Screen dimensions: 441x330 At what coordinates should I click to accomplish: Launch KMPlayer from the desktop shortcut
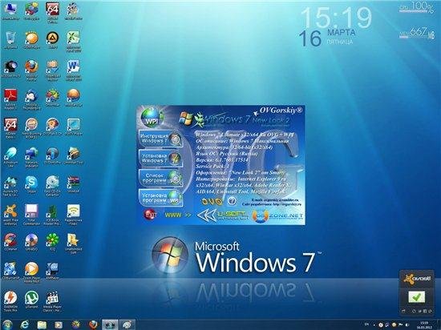[52, 271]
